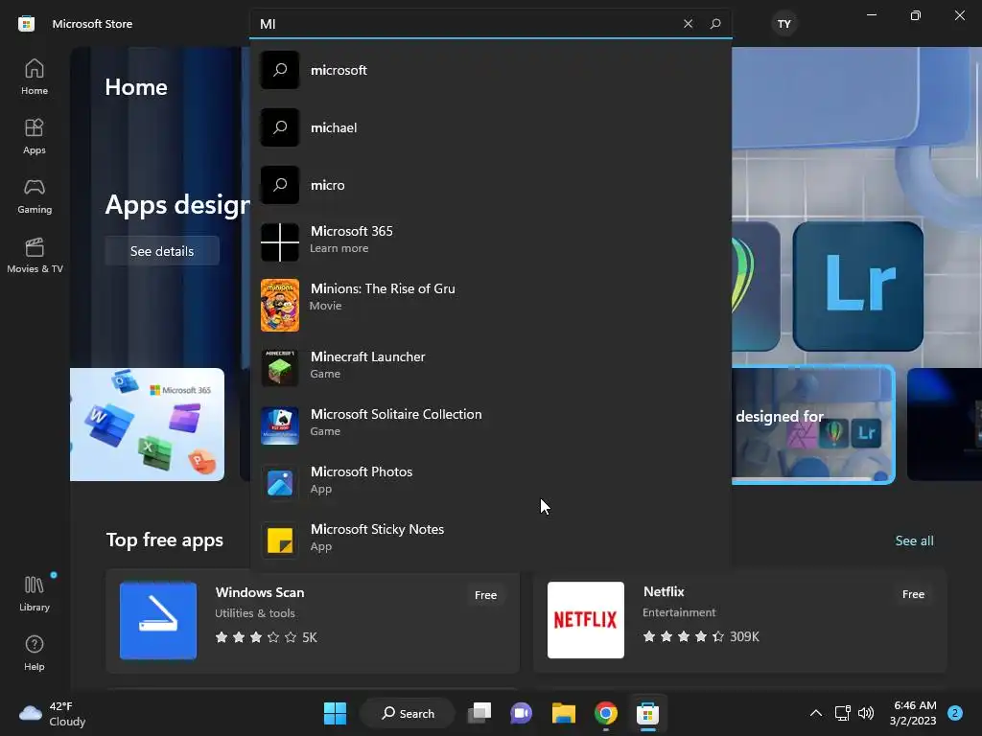Screen dimensions: 982x736
Task: Click the network icon in system tray
Action: click(842, 713)
